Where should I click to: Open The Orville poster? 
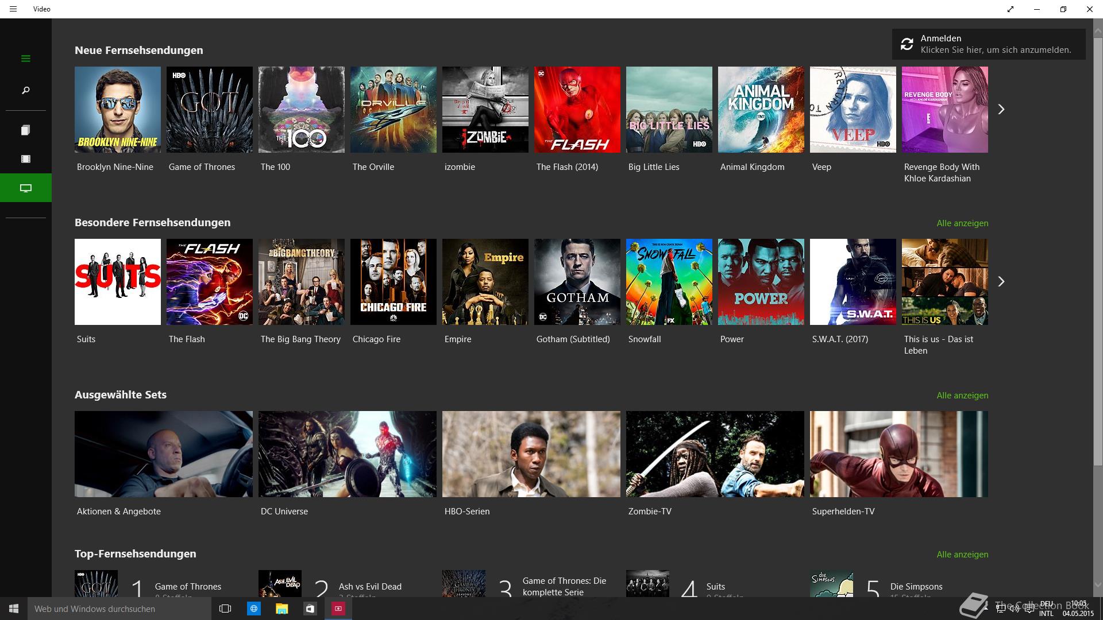pyautogui.click(x=394, y=110)
